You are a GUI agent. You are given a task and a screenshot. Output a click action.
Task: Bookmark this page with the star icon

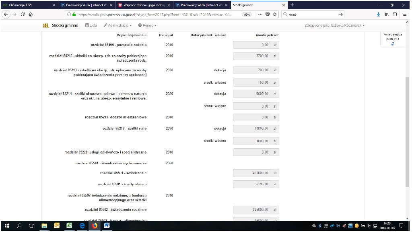(x=275, y=14)
